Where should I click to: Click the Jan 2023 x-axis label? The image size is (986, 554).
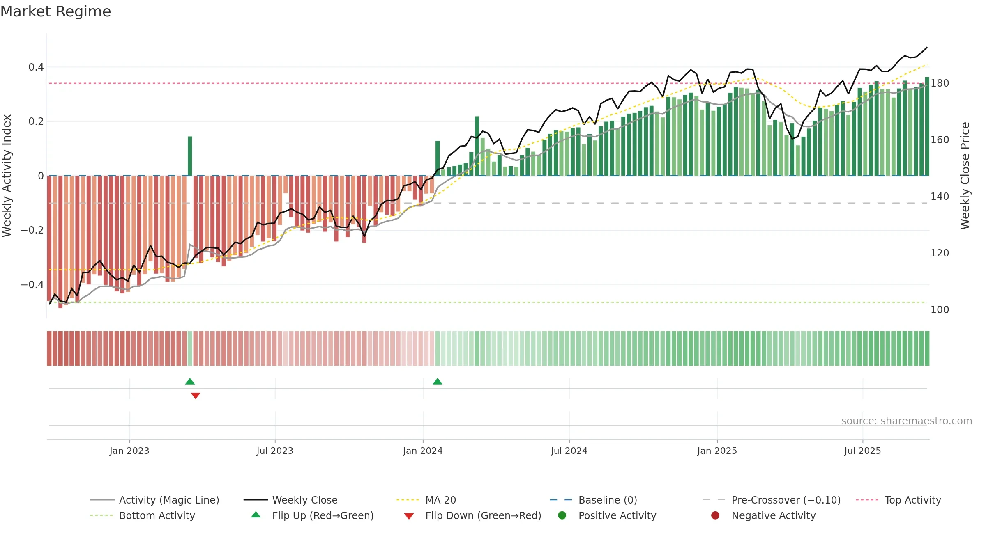pyautogui.click(x=129, y=451)
